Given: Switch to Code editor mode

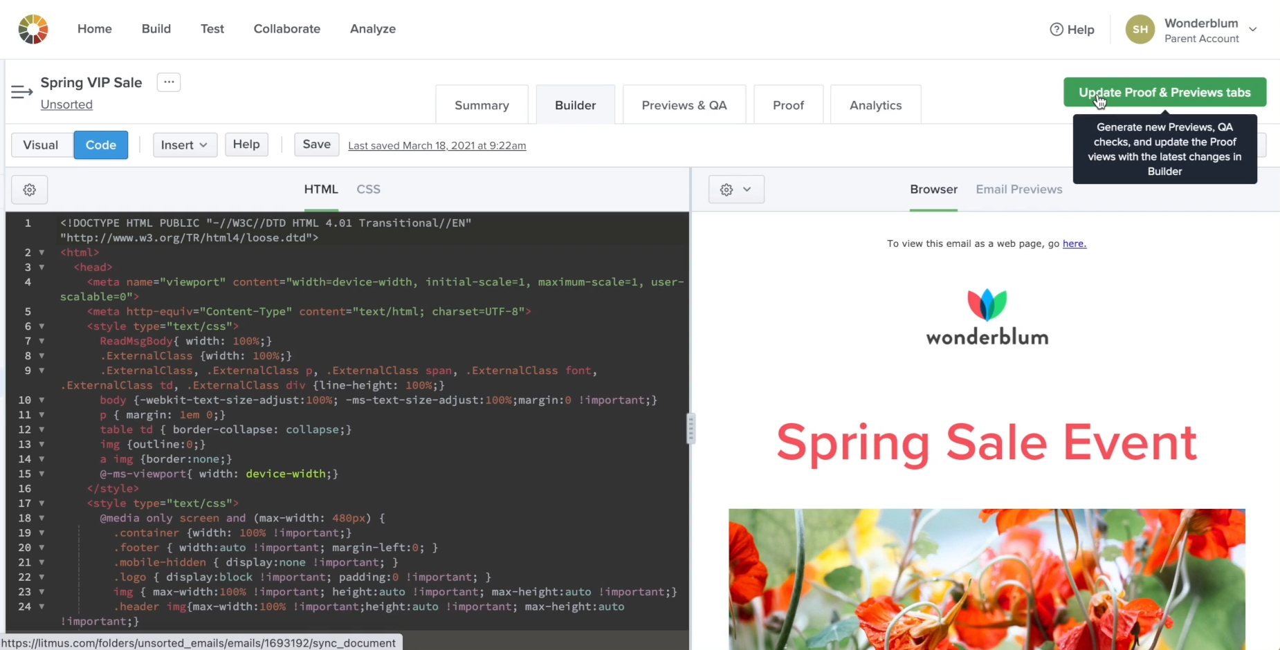Looking at the screenshot, I should (101, 145).
